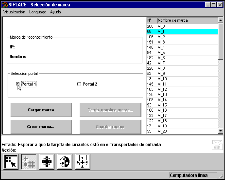Click the mark list scroll down arrow
The image size is (225, 180).
tap(221, 131)
